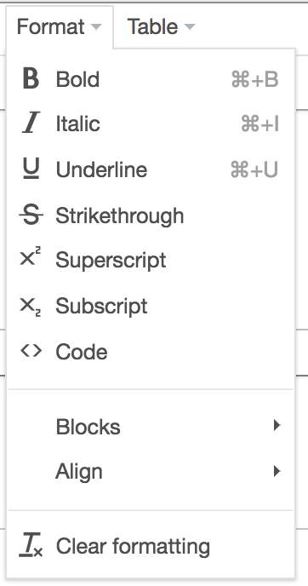Click the ⌘+B shortcut hint
Screen dimensions: 308x586
pyautogui.click(x=255, y=79)
